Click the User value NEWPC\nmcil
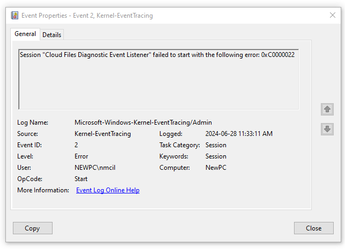 (95, 168)
